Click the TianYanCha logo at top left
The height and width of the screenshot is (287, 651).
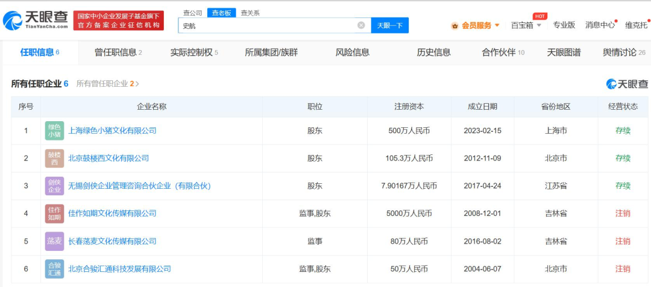pos(36,20)
